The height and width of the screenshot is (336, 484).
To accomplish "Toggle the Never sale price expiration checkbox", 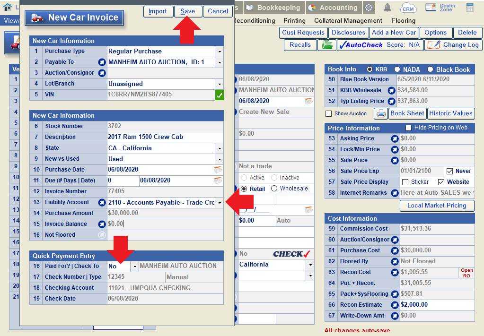I will pyautogui.click(x=450, y=171).
